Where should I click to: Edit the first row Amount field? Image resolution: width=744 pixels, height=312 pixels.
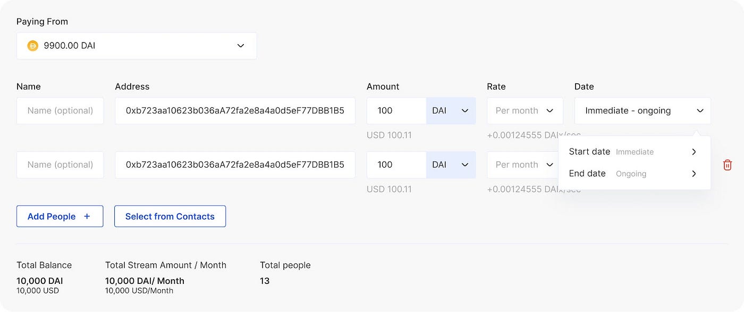pos(396,111)
